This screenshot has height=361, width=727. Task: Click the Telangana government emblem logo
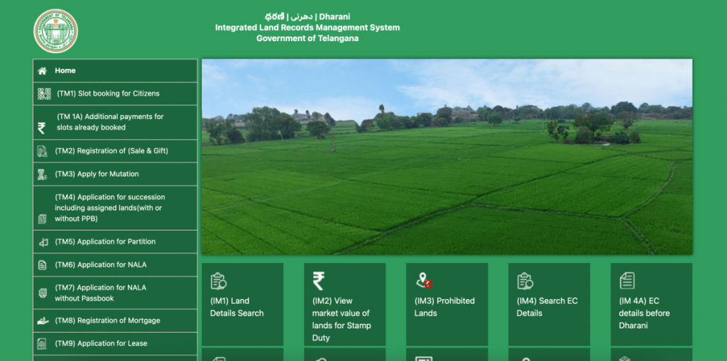pos(55,30)
